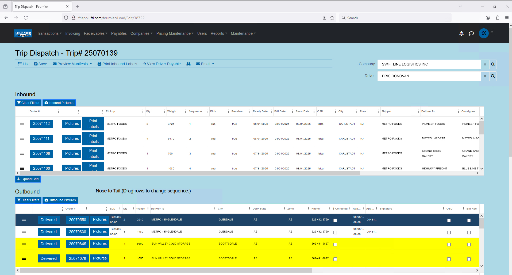The width and height of the screenshot is (512, 275).
Task: Click the binoculars icon in toolbar
Action: point(188,64)
